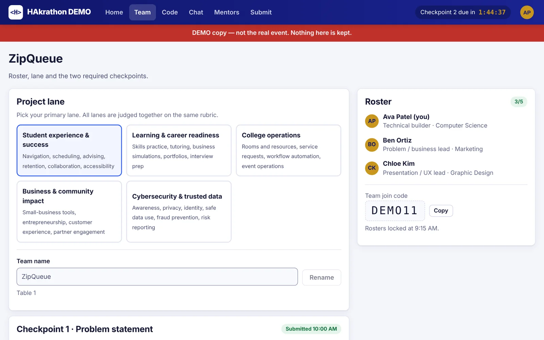Screen dimensions: 544x340
Task: Click the Team name input field
Action: [x=157, y=277]
